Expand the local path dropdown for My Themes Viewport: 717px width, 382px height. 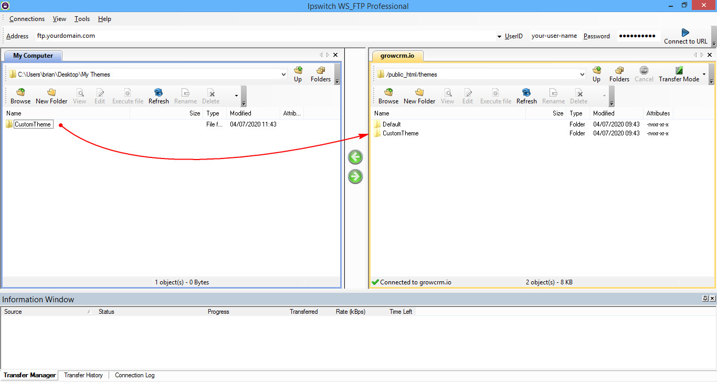click(x=283, y=75)
